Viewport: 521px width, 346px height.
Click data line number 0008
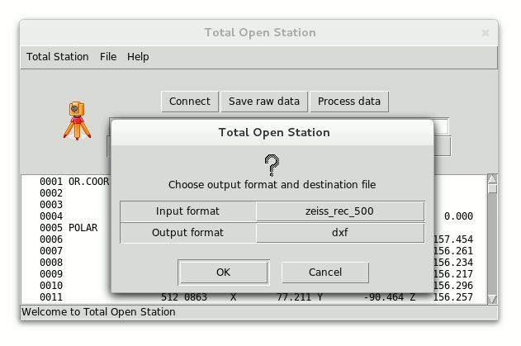51,263
